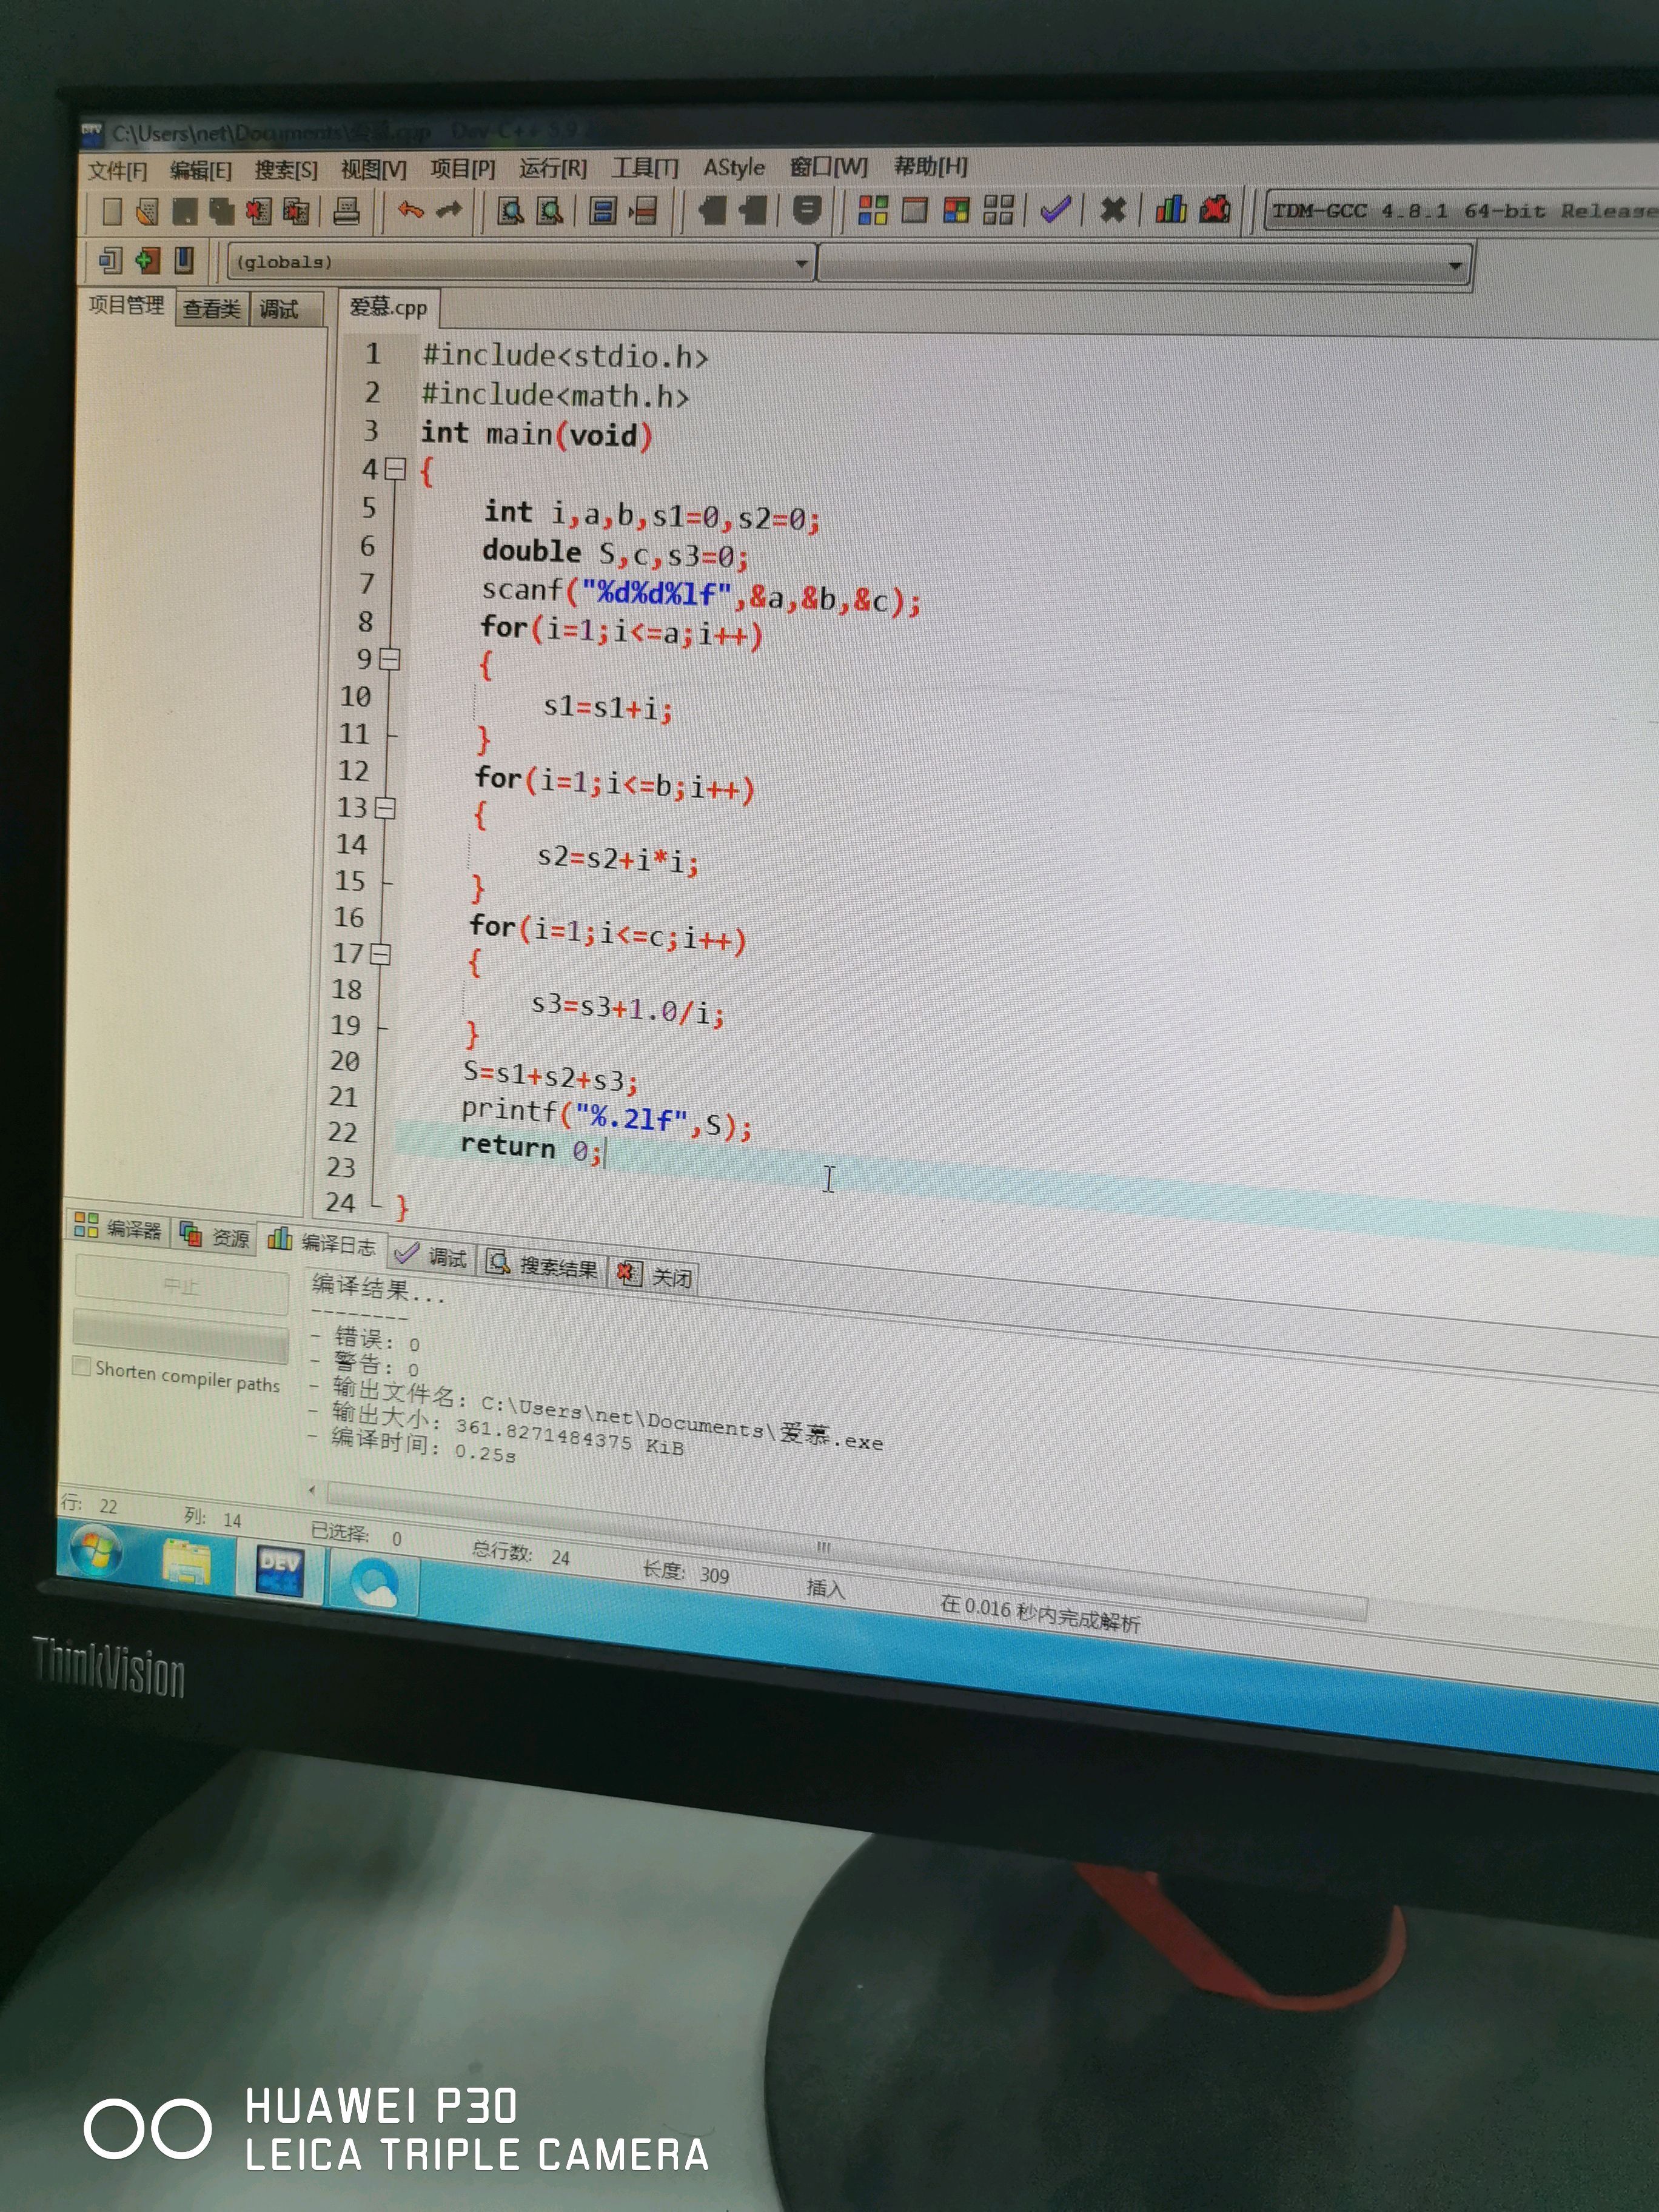Screen dimensions: 1659x2212
Task: Click the Delete profiling information icon
Action: 1215,209
